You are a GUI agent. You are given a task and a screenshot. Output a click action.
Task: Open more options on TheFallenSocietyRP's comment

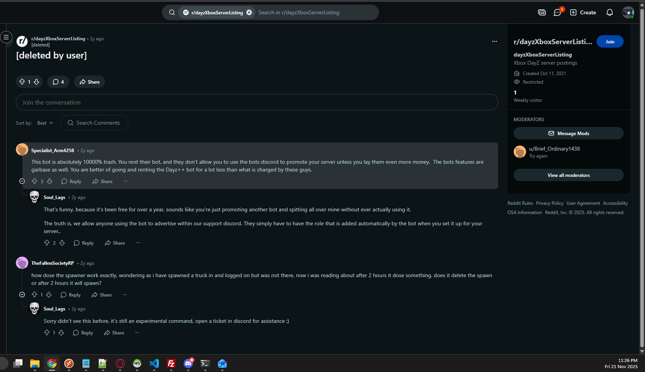tap(125, 295)
